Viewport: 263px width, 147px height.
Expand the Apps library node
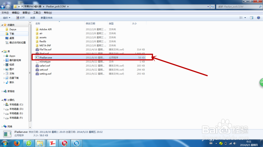4,56
